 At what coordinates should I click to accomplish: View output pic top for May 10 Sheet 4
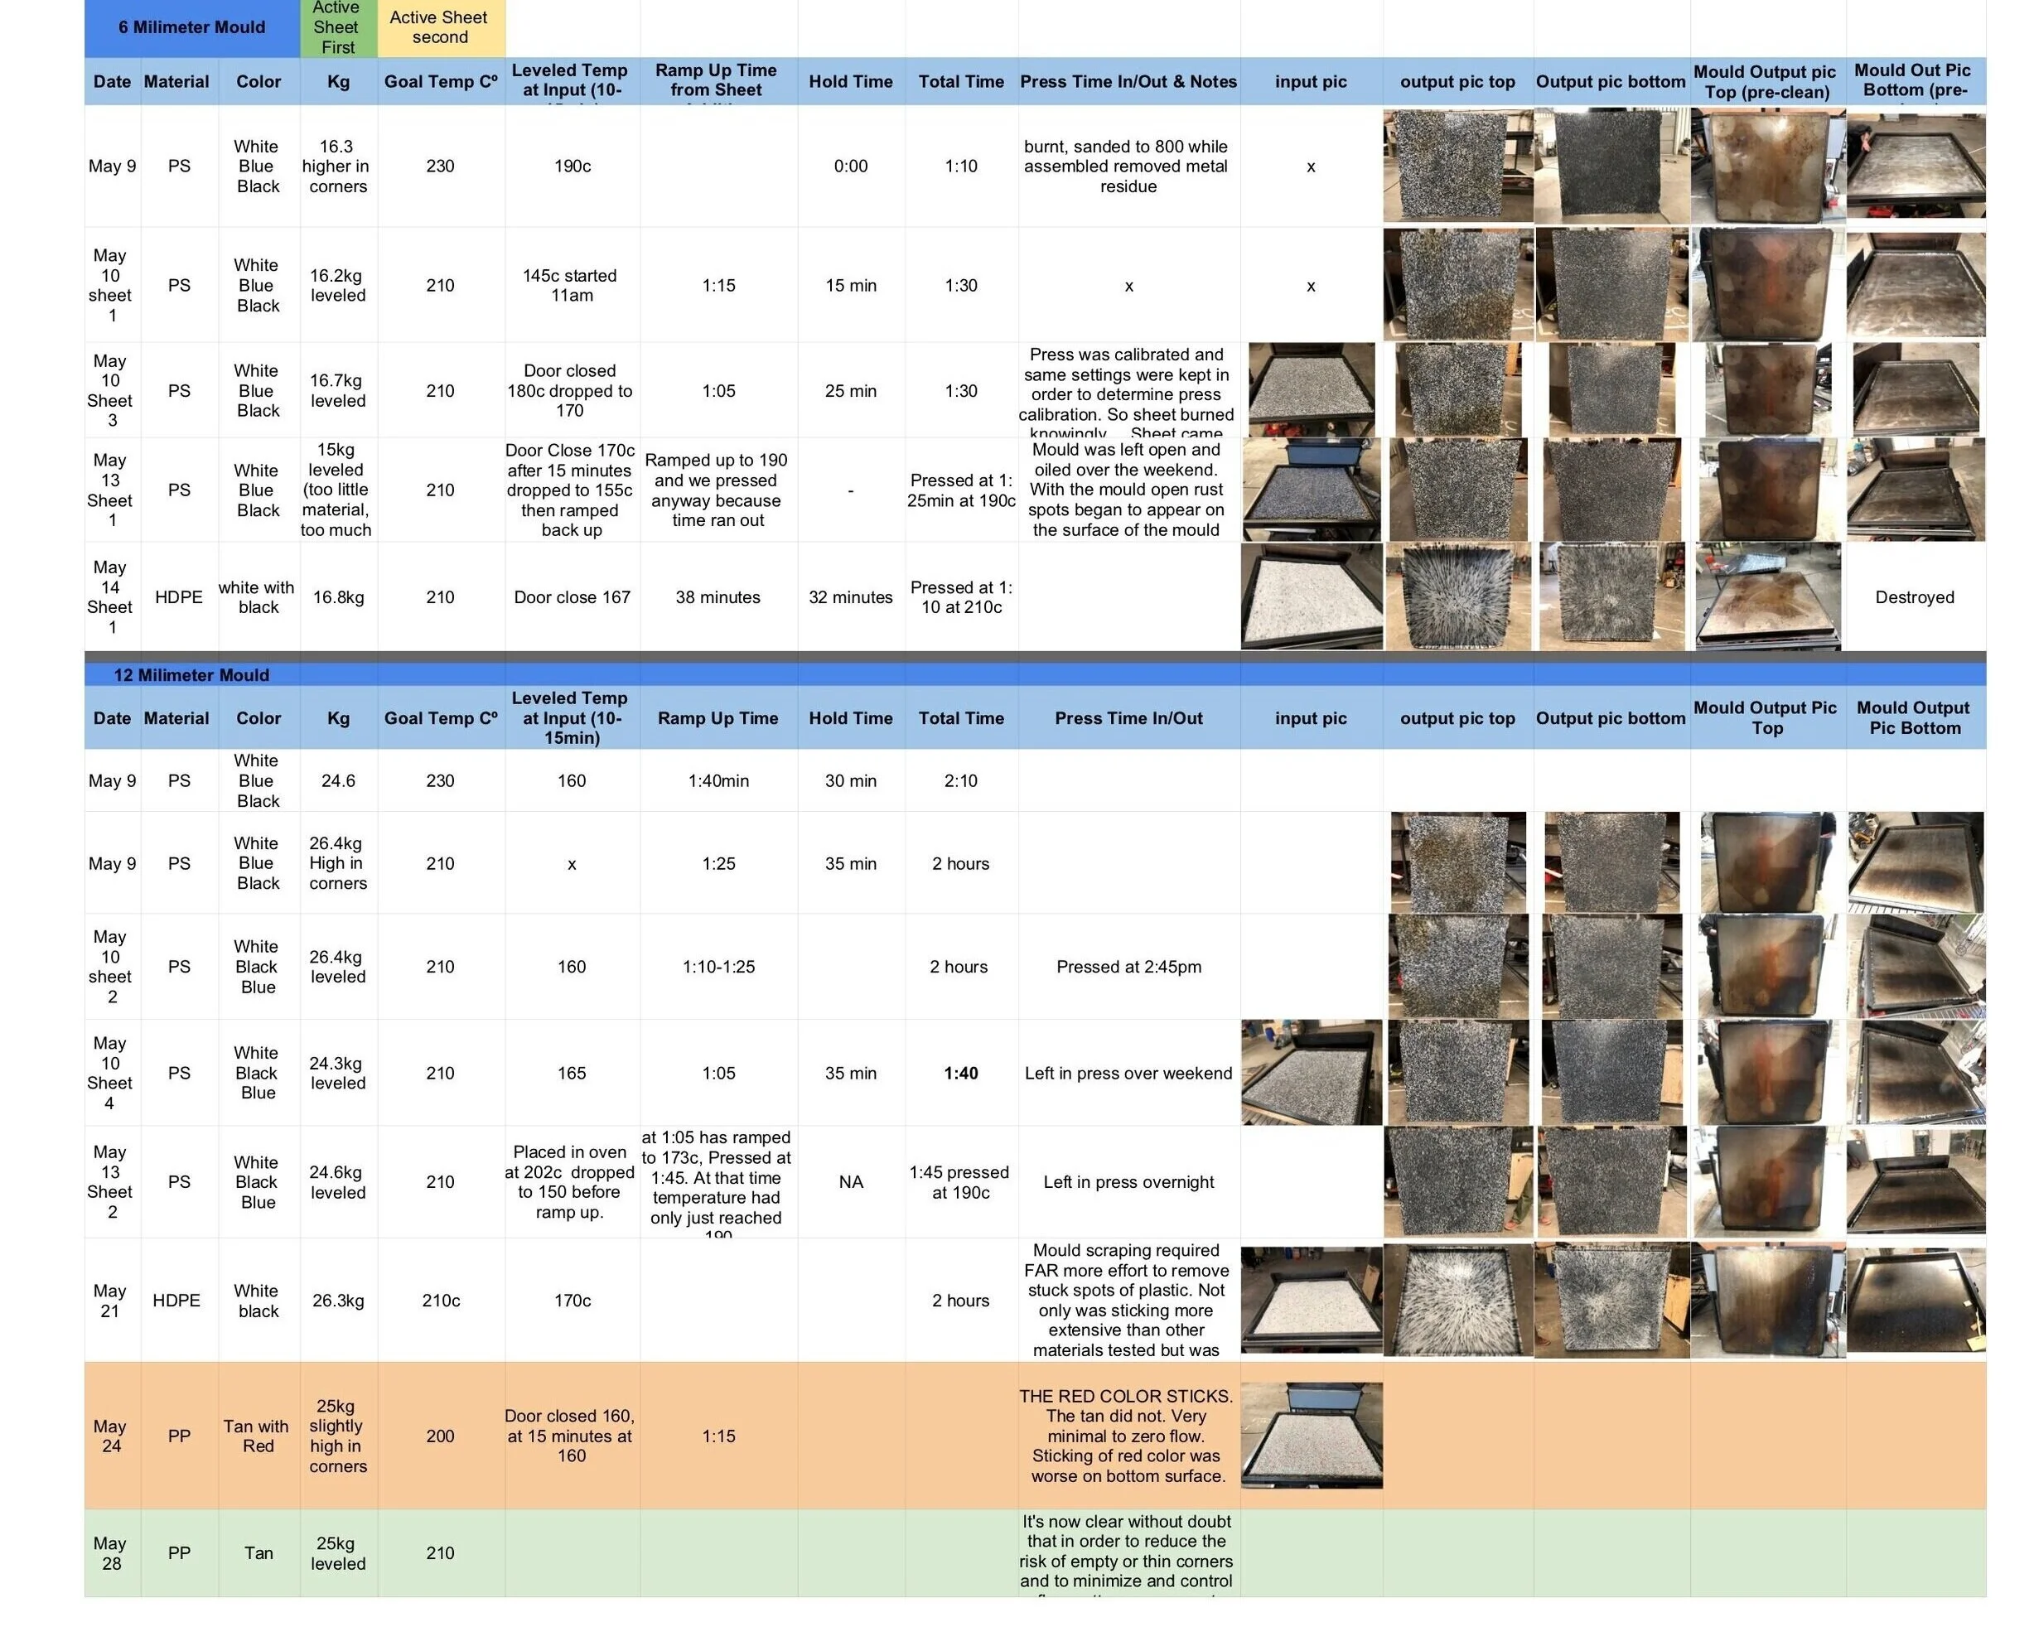click(1456, 1073)
